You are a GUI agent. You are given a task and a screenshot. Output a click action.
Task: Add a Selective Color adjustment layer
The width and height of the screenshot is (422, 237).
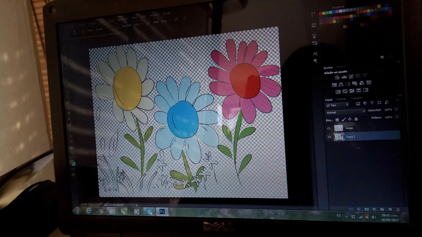(359, 91)
